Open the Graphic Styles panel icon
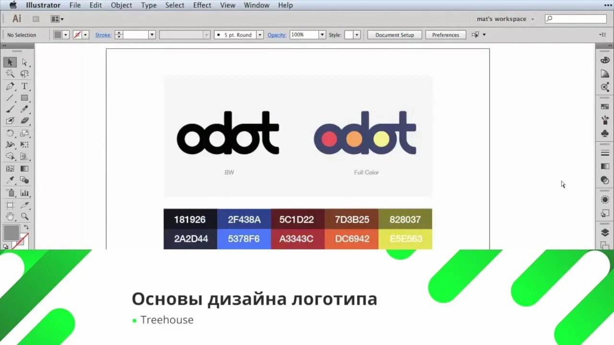The width and height of the screenshot is (614, 345). (605, 213)
